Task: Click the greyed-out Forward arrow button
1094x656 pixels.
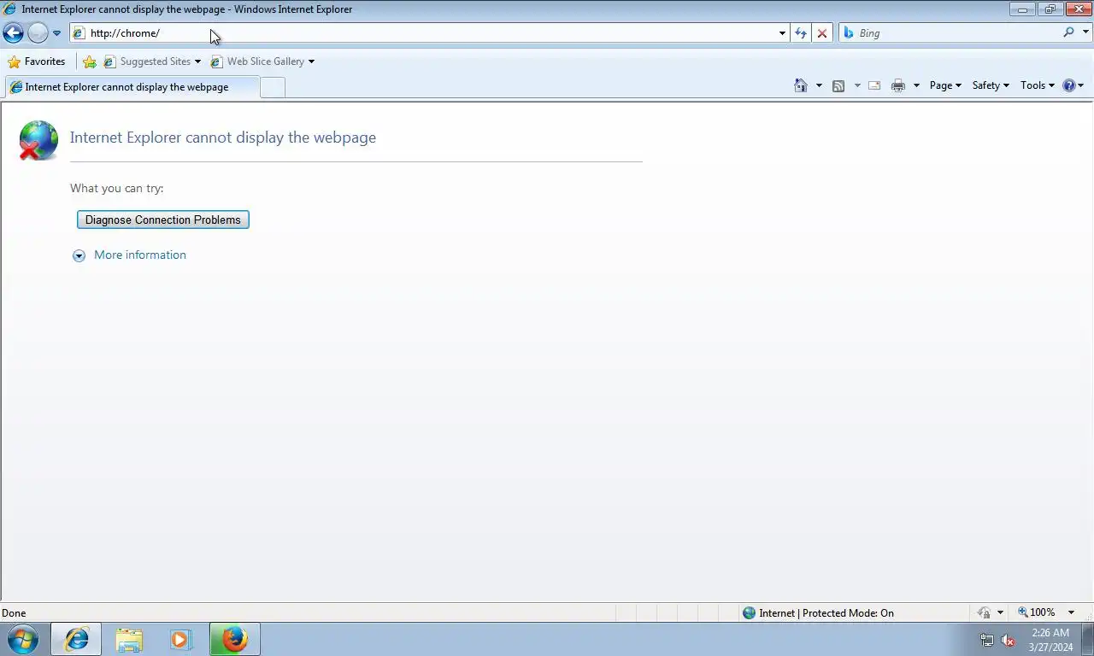Action: [38, 33]
